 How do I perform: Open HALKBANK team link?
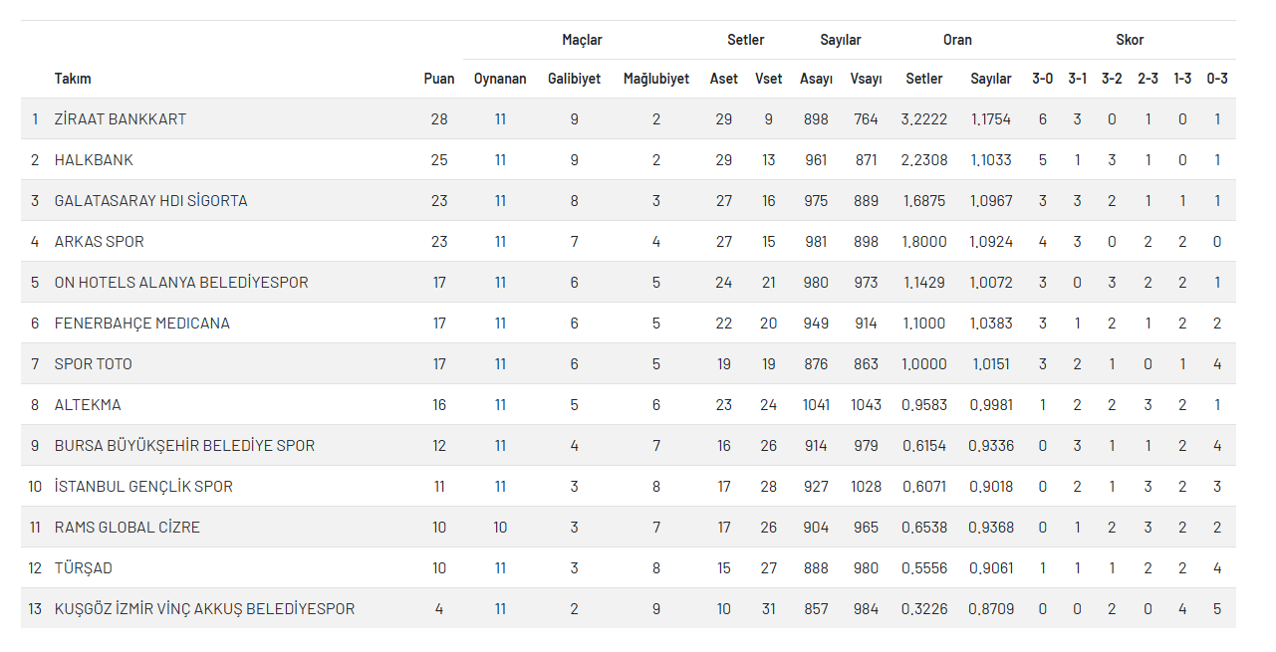pos(94,160)
